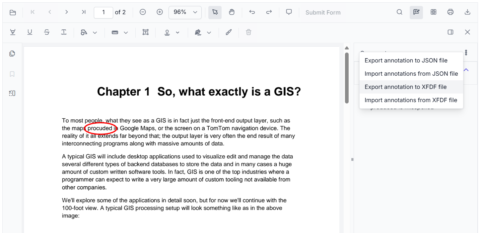Toggle the annotation edit toolbar
Image resolution: width=481 pixels, height=233 pixels.
(416, 12)
